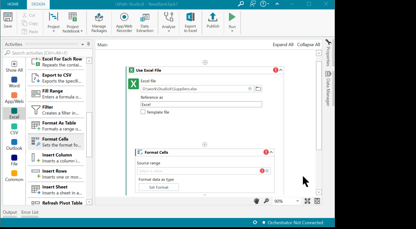Screen dimensions: 416x229
Task: Select the Outlook activity category
Action: [x=14, y=144]
